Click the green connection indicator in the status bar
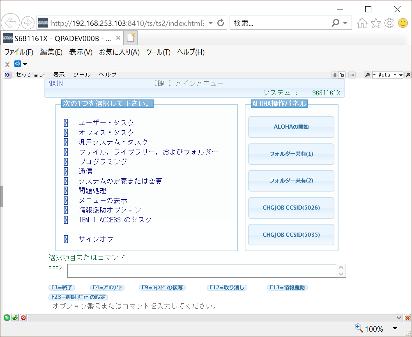This screenshot has width=412, height=337. (x=7, y=318)
